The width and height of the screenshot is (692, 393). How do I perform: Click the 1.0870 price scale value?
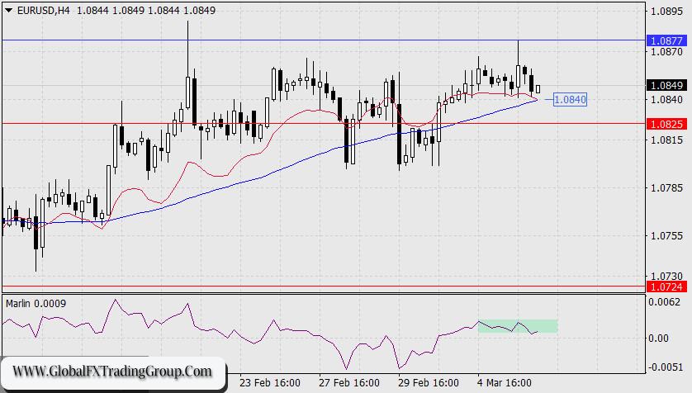[x=666, y=52]
